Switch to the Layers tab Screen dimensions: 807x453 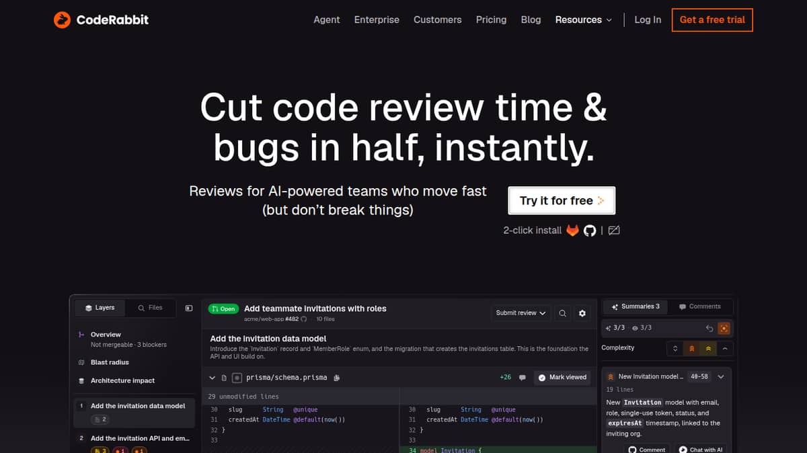pyautogui.click(x=100, y=308)
